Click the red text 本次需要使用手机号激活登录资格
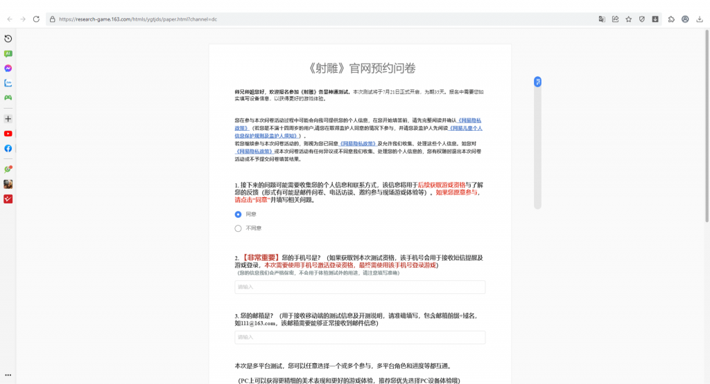This screenshot has height=384, width=710. (x=310, y=265)
